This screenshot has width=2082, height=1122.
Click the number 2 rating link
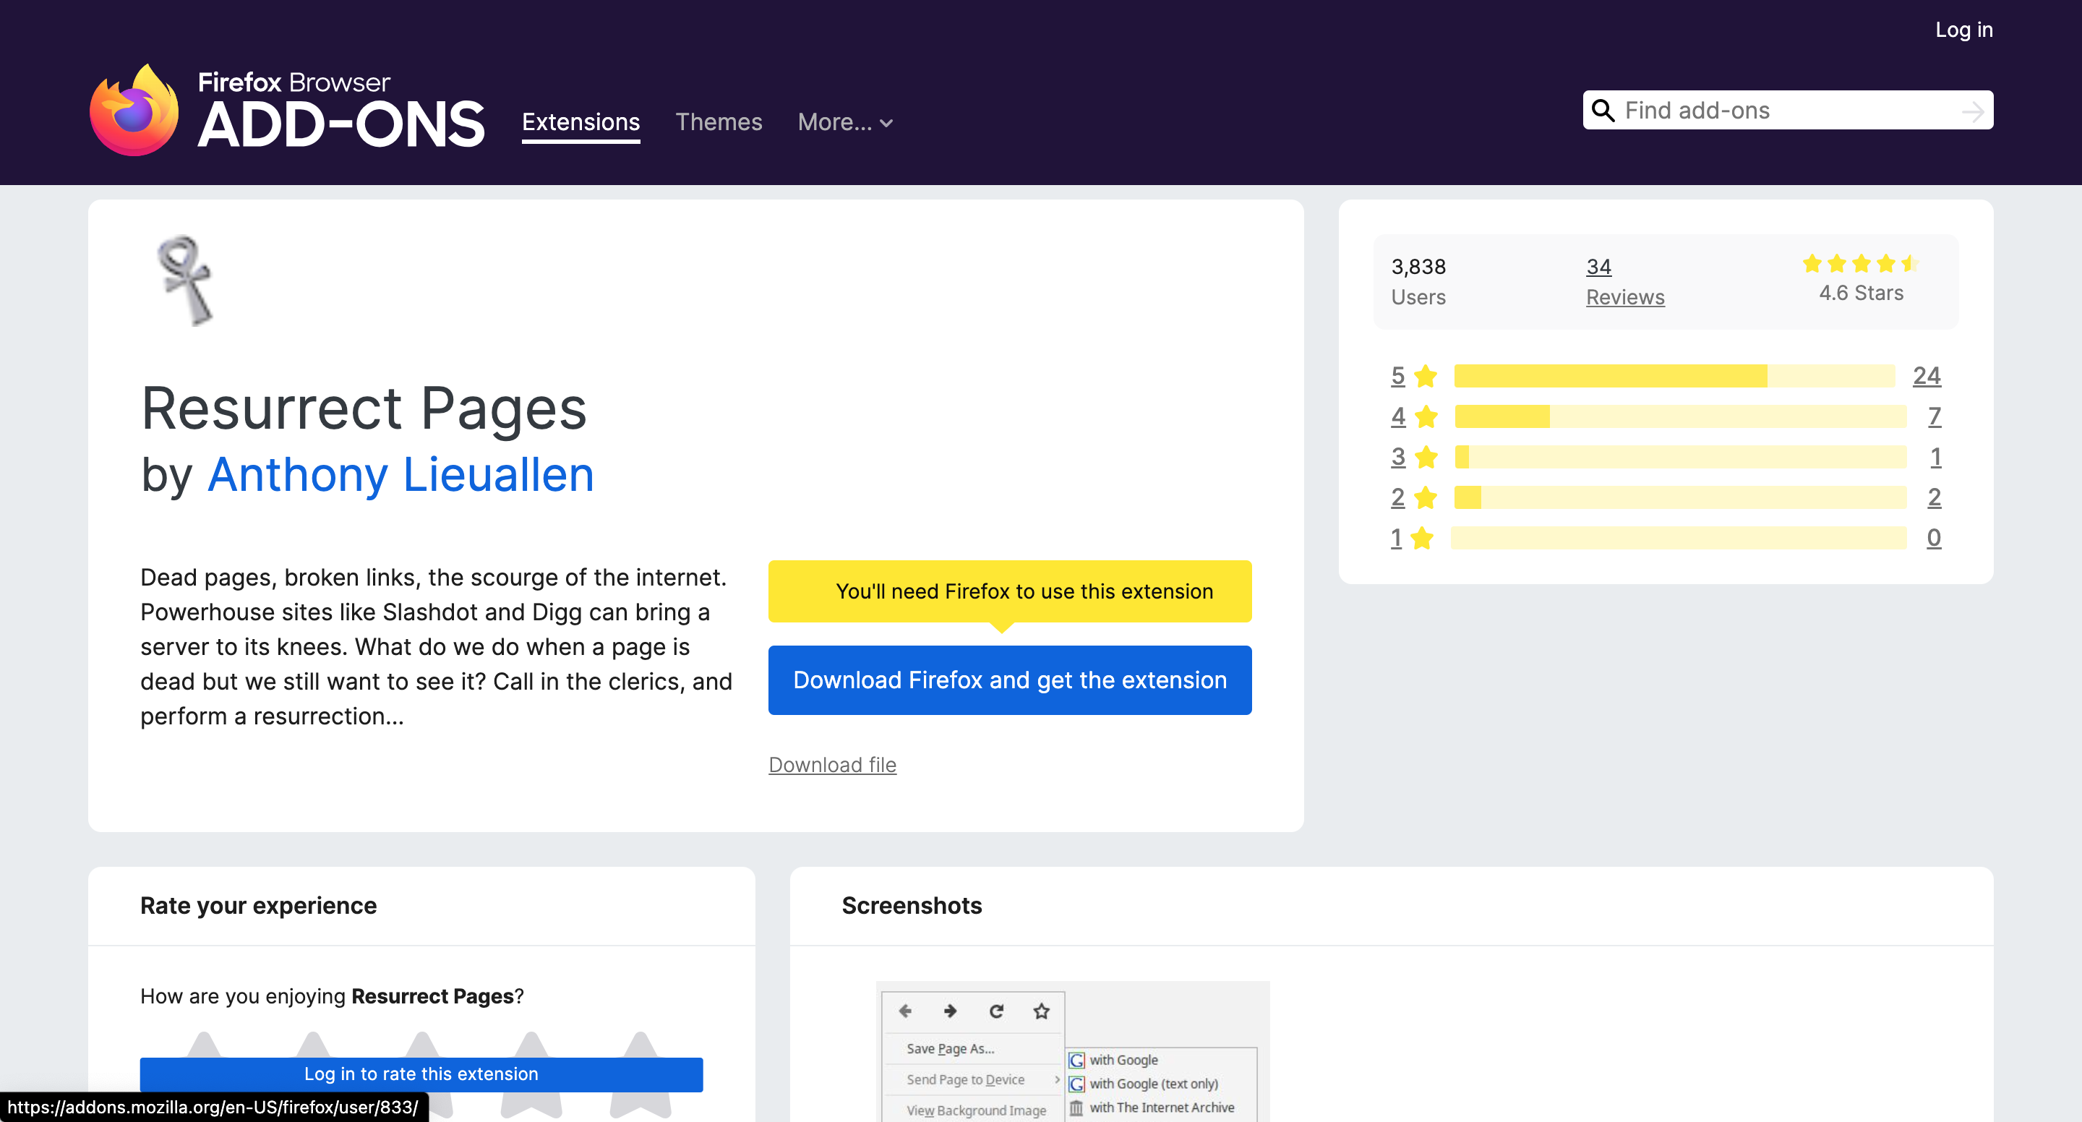[1398, 497]
